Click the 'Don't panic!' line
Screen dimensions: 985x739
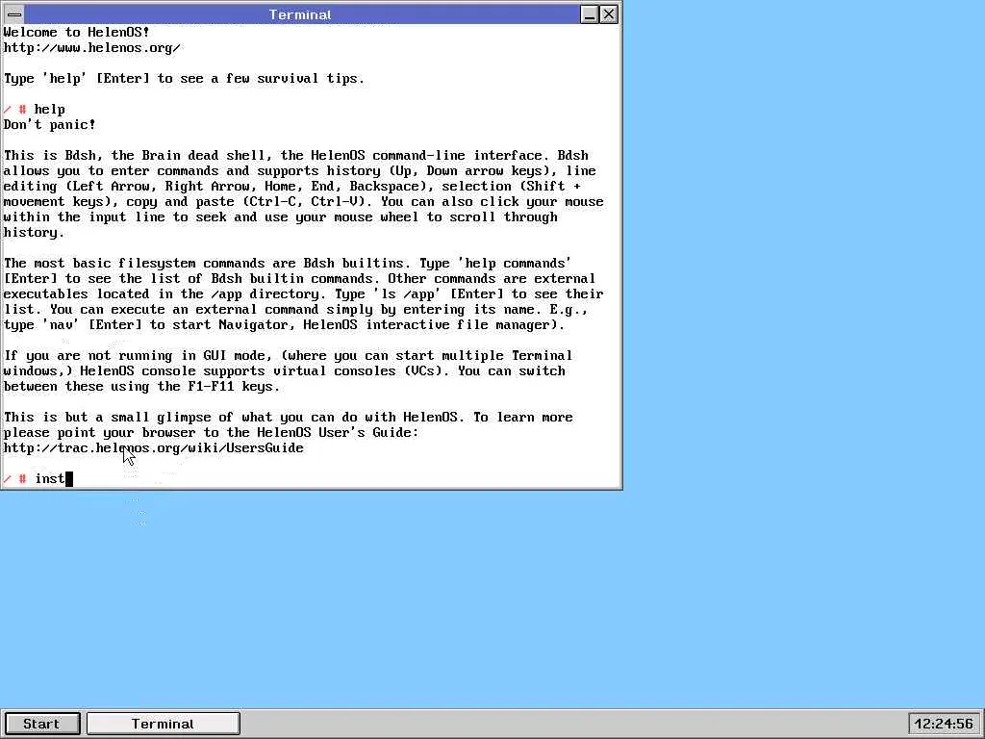click(50, 124)
